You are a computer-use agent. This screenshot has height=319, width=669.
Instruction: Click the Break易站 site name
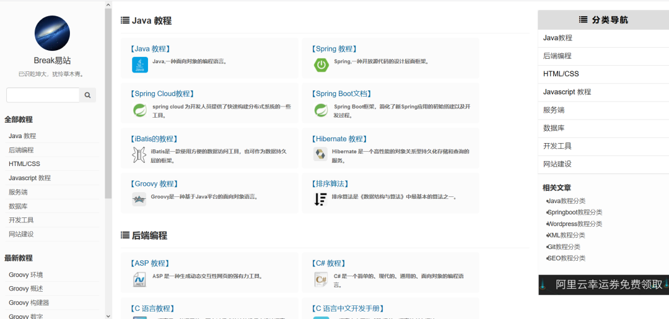(52, 61)
